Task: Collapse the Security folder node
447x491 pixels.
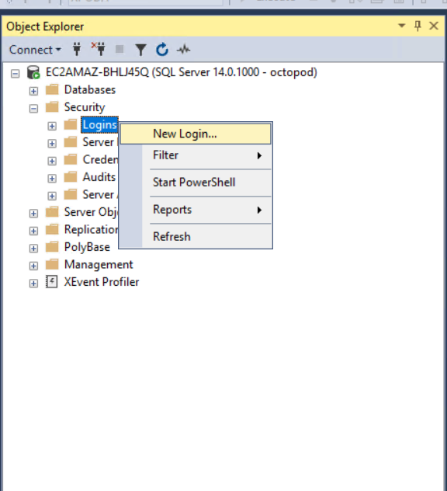Action: point(33,108)
